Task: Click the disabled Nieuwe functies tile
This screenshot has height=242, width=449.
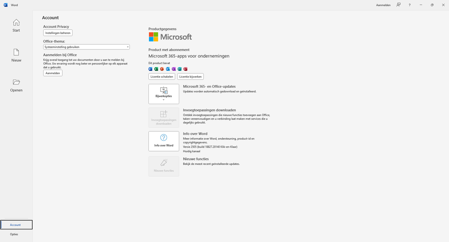Action: [164, 166]
